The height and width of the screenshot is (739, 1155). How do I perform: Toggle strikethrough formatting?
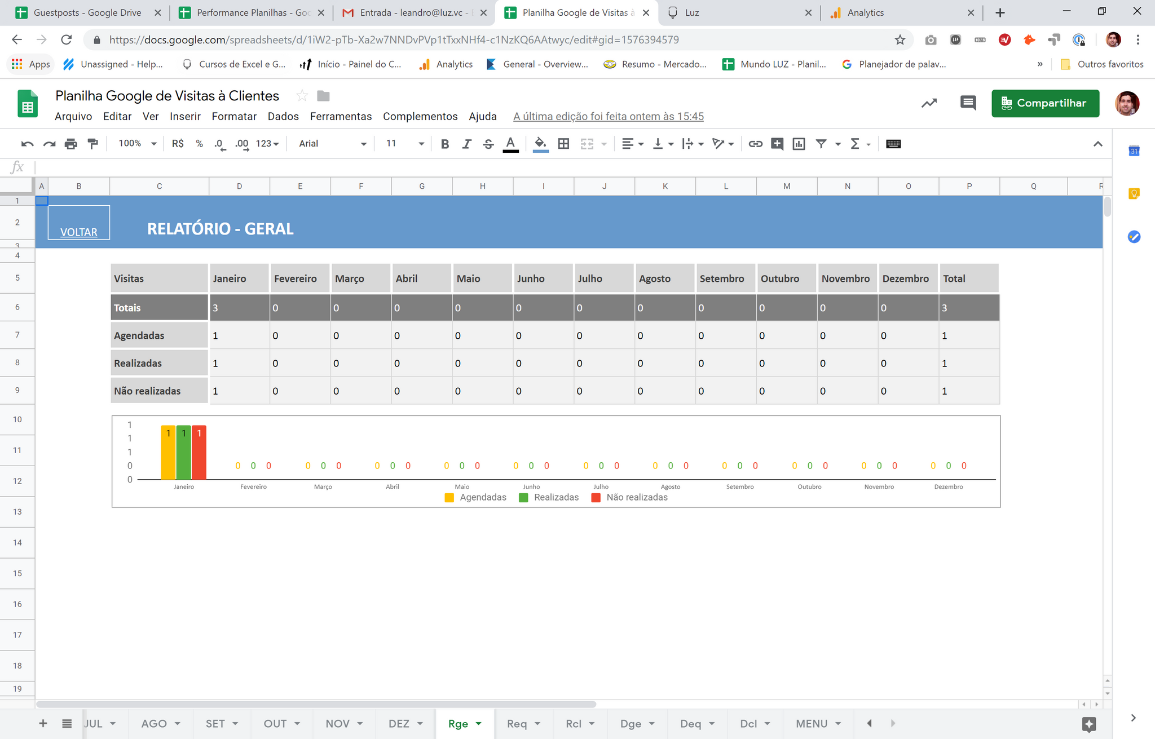pyautogui.click(x=488, y=144)
